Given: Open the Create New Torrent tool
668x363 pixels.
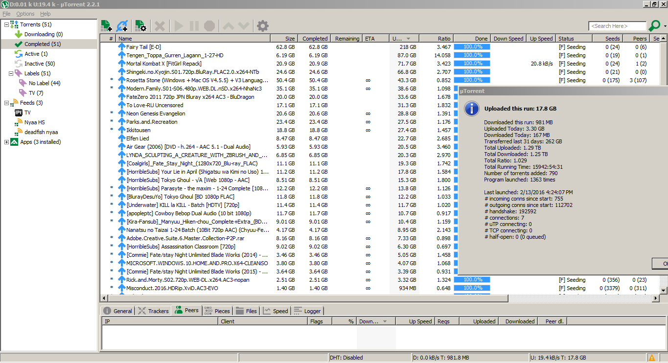Looking at the screenshot, I should [x=140, y=26].
